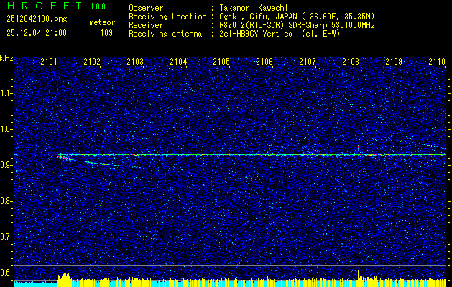This screenshot has width=452, height=287.
Task: Click the 1.0 kHz axis label
Action: 6,129
